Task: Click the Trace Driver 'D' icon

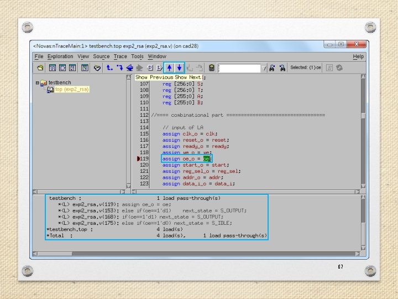Action: pos(150,68)
